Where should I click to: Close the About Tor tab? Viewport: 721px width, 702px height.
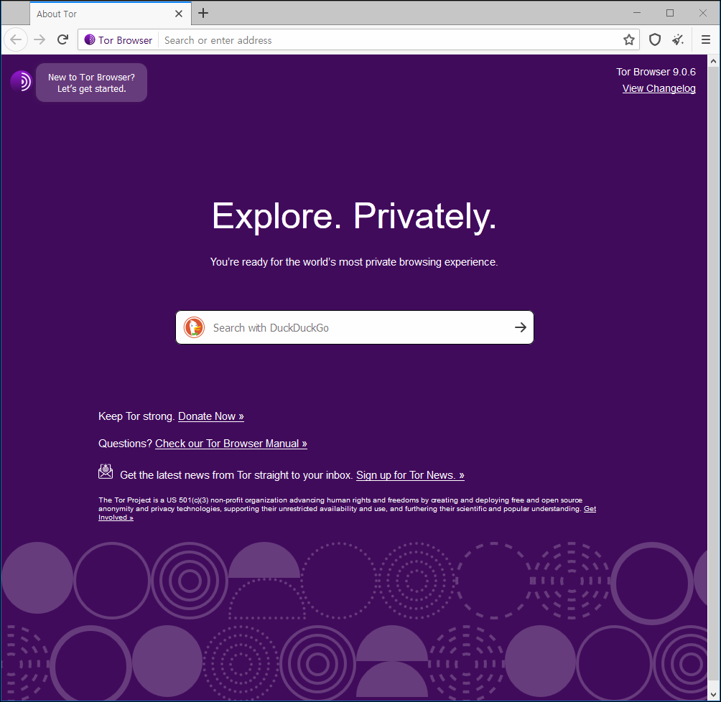[x=179, y=14]
